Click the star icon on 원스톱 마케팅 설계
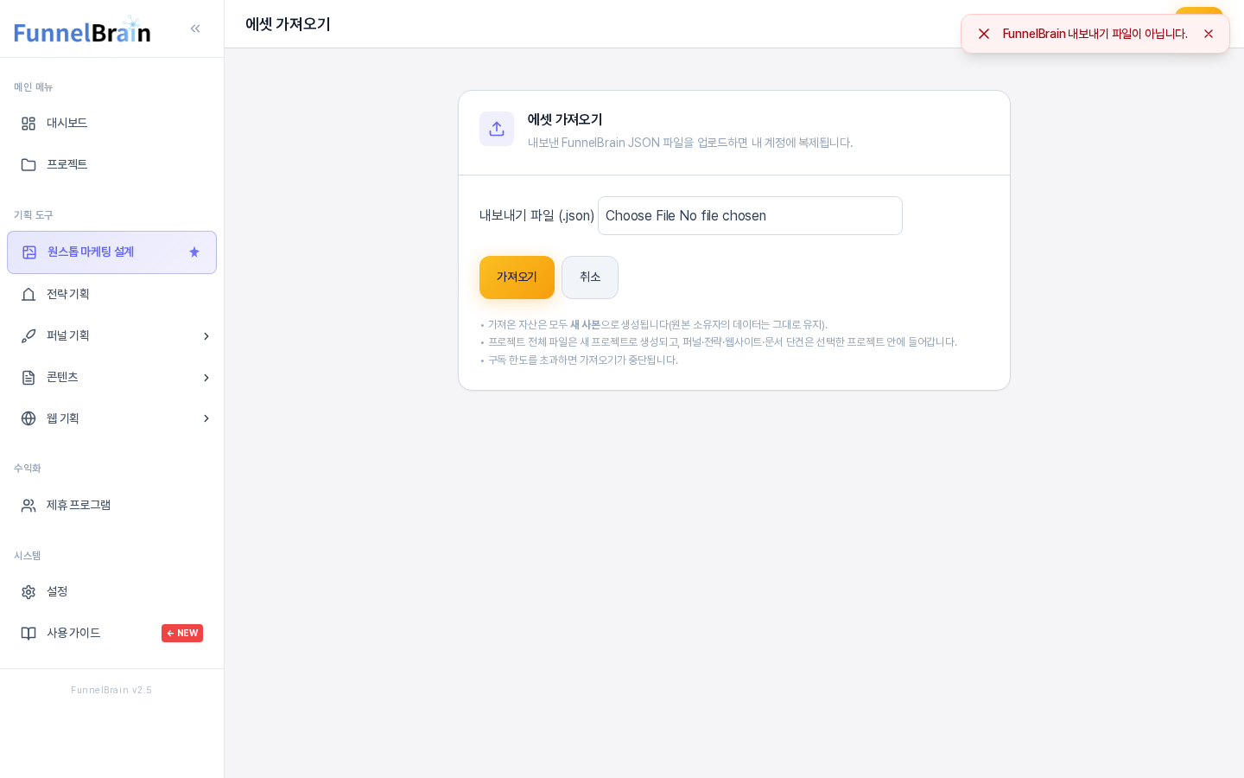1244x778 pixels. click(194, 252)
